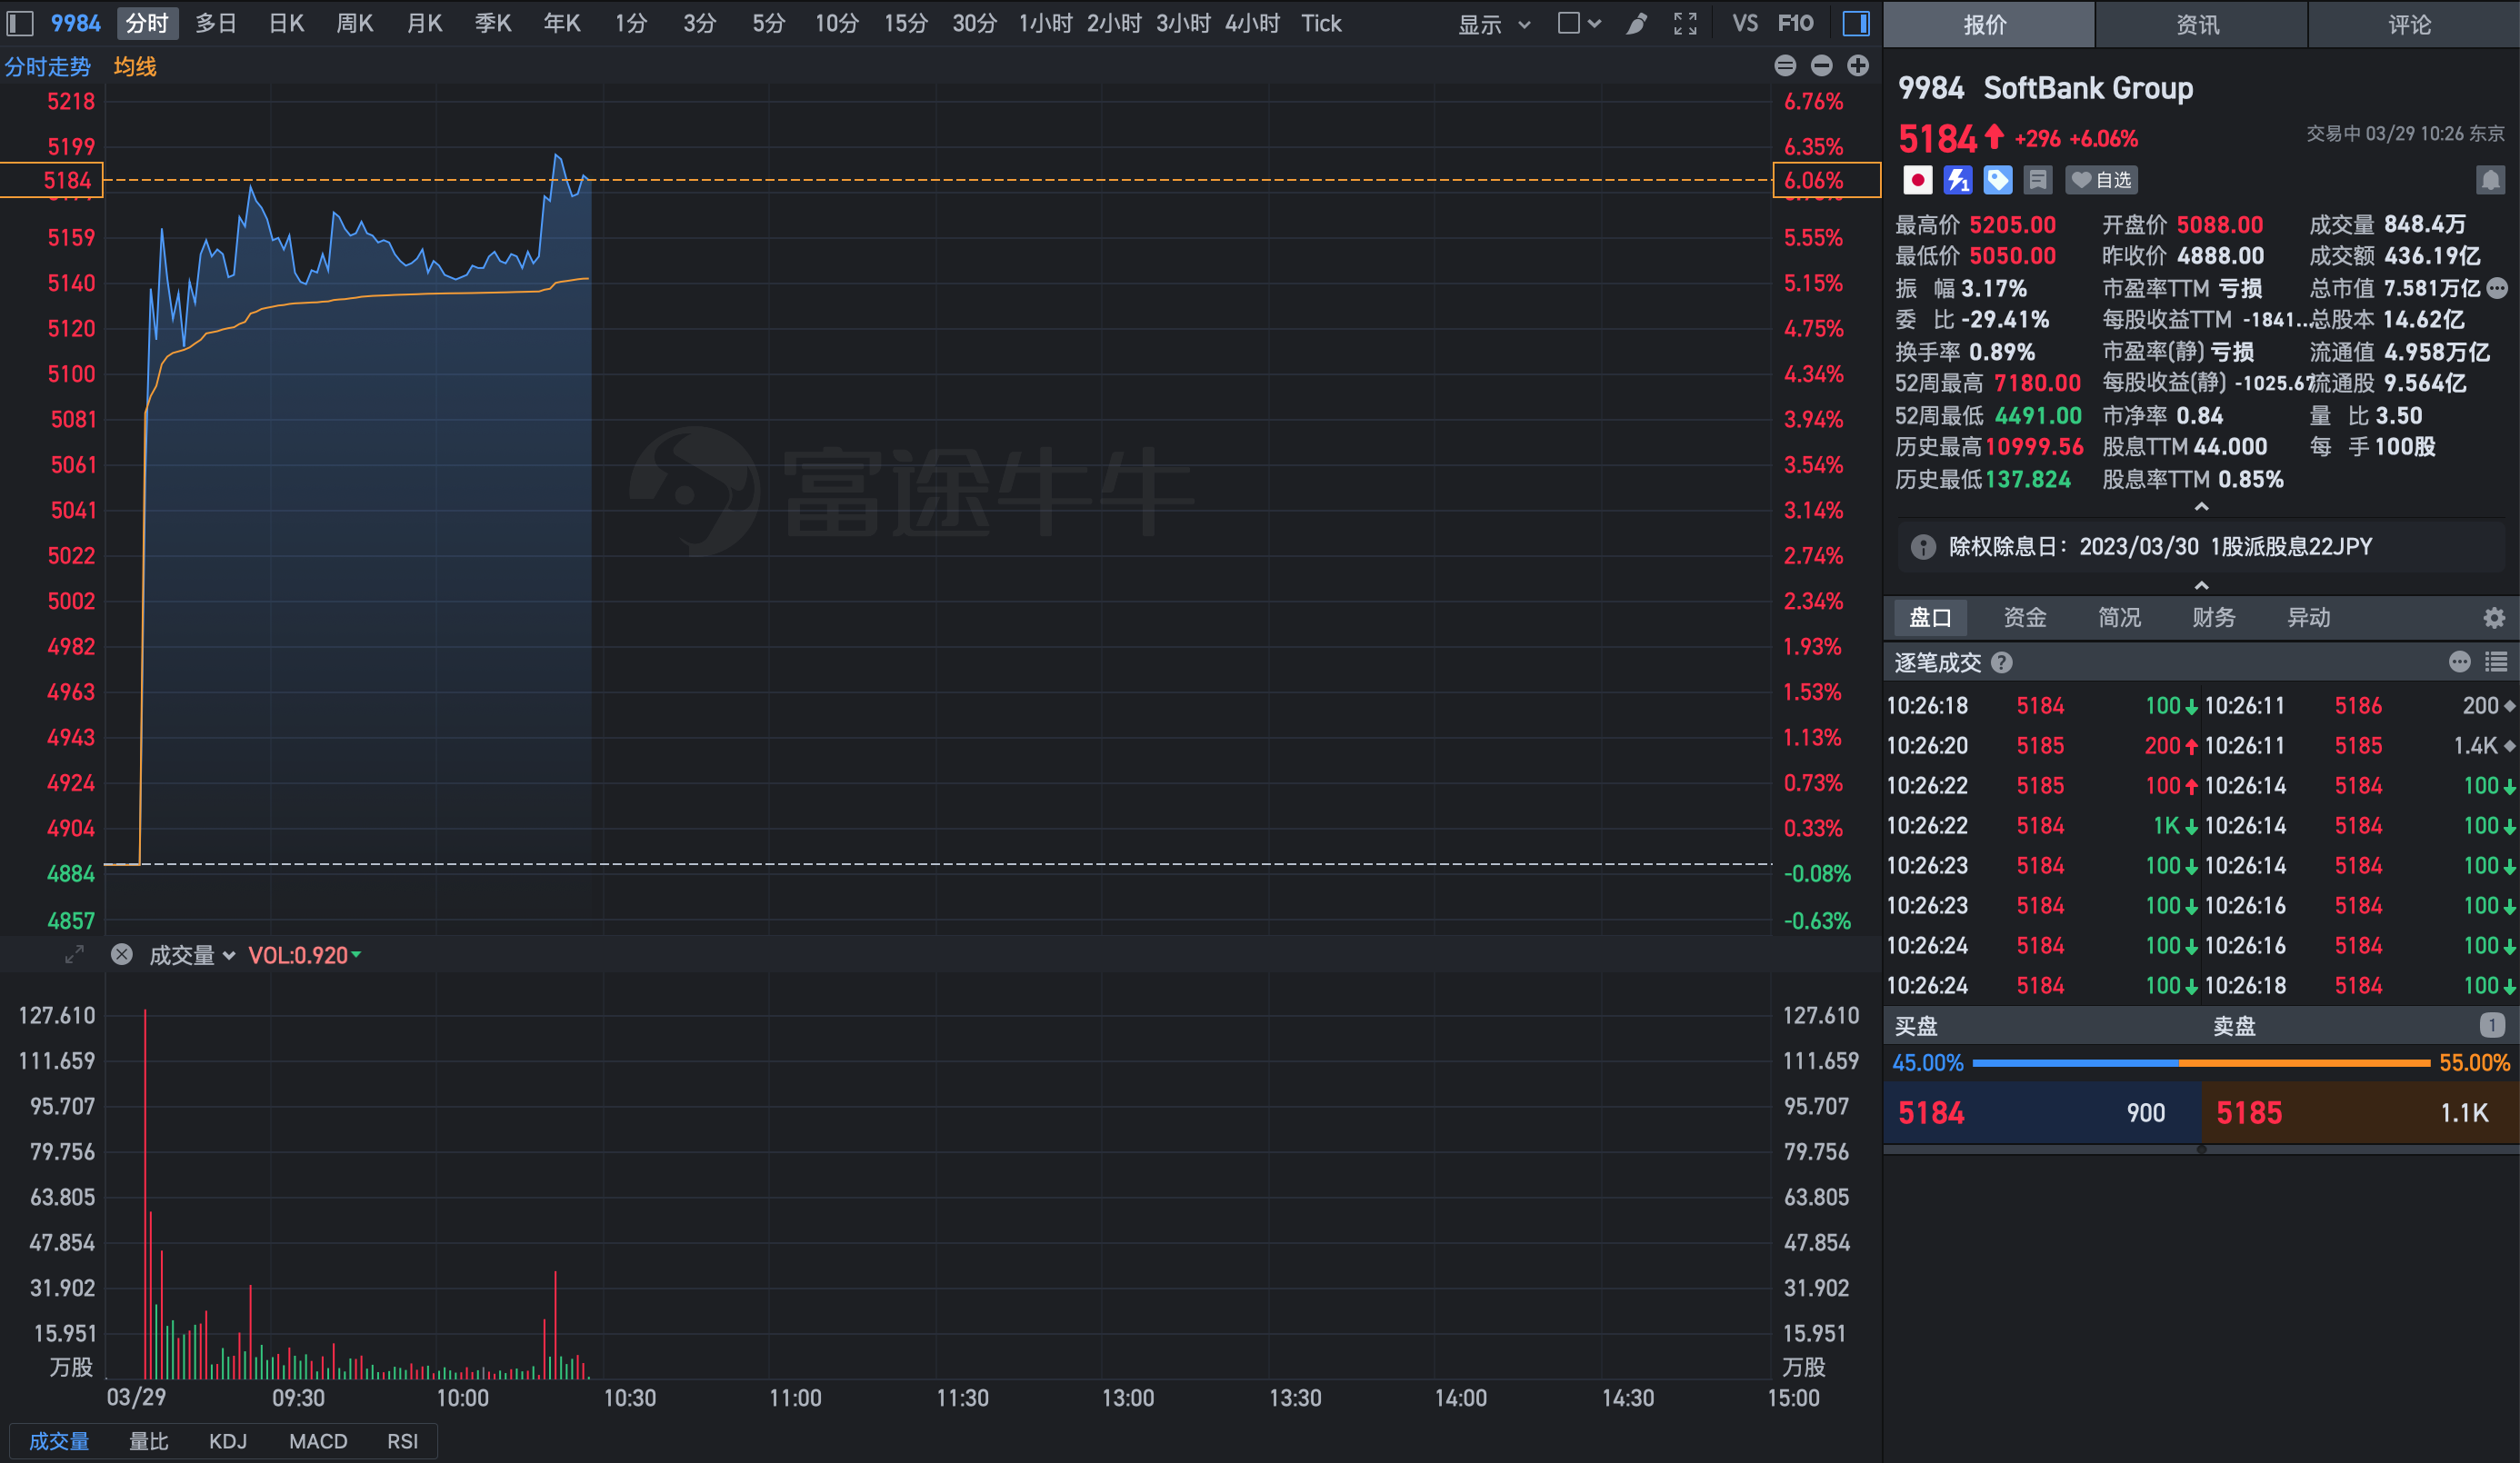Expand the volume sub-chart panel
Image resolution: width=2520 pixels, height=1463 pixels.
point(74,954)
